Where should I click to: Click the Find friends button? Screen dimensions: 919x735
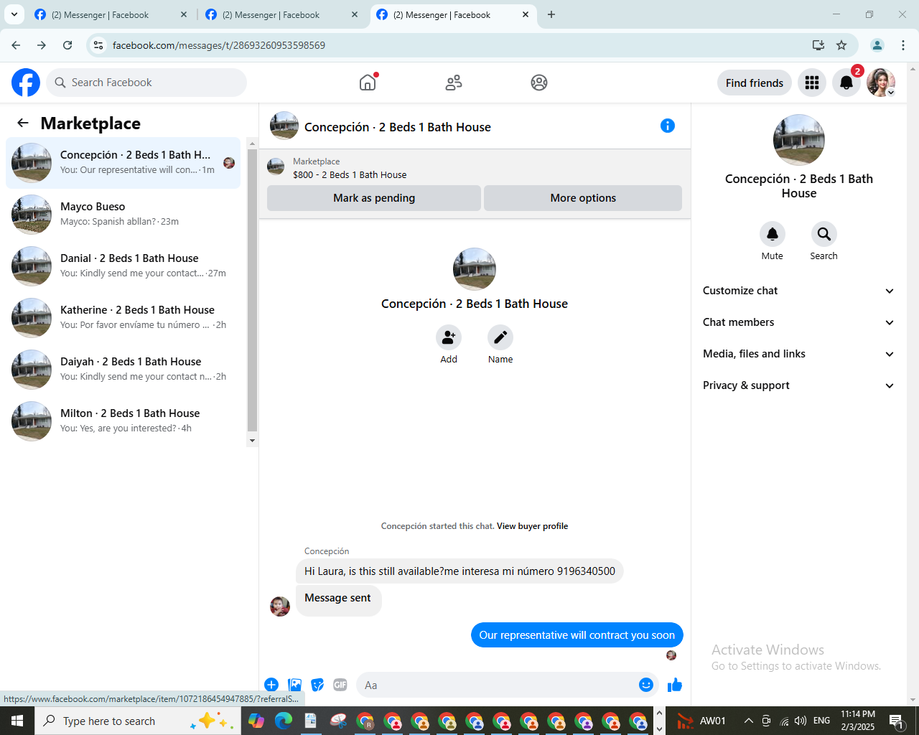click(755, 83)
